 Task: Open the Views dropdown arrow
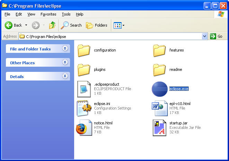point(124,25)
